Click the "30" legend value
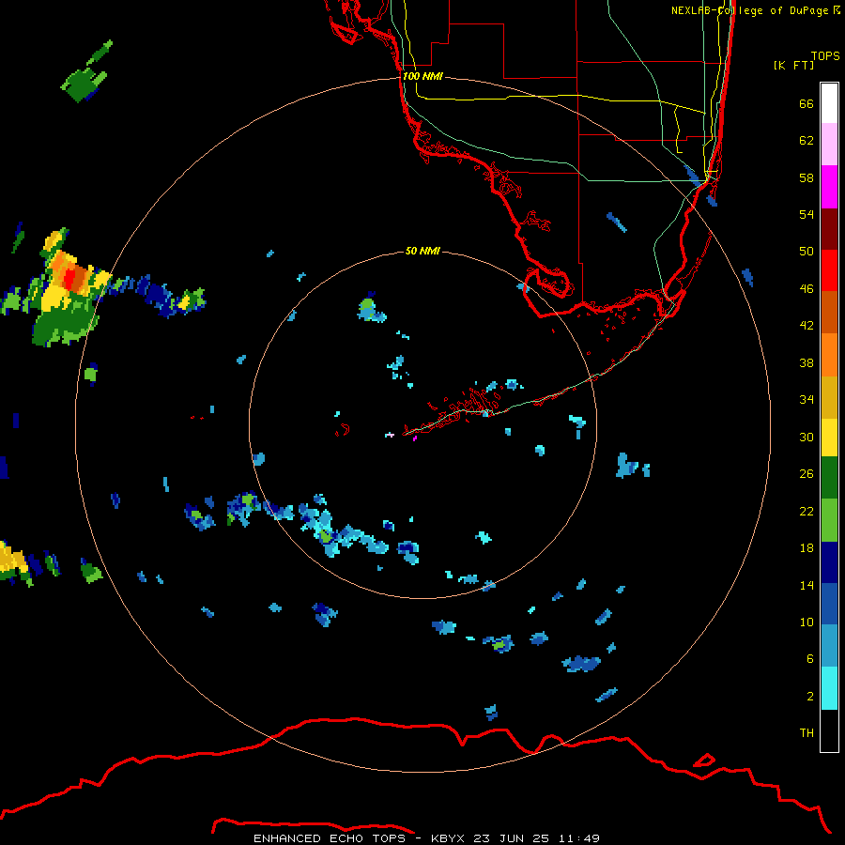Screen dimensions: 845x845 (807, 437)
